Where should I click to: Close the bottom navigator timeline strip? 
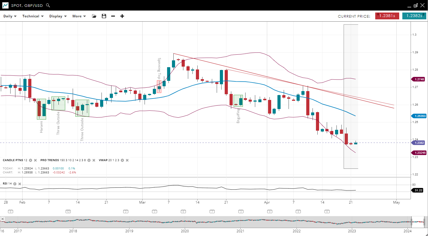[2, 219]
